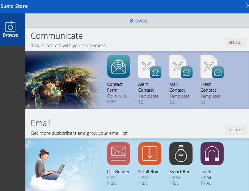Click the globe network banner image
The height and width of the screenshot is (191, 249).
click(64, 80)
